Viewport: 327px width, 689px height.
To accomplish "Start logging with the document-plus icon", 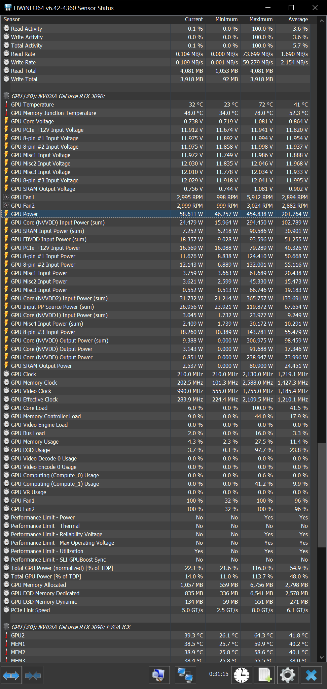I will pos(264,675).
